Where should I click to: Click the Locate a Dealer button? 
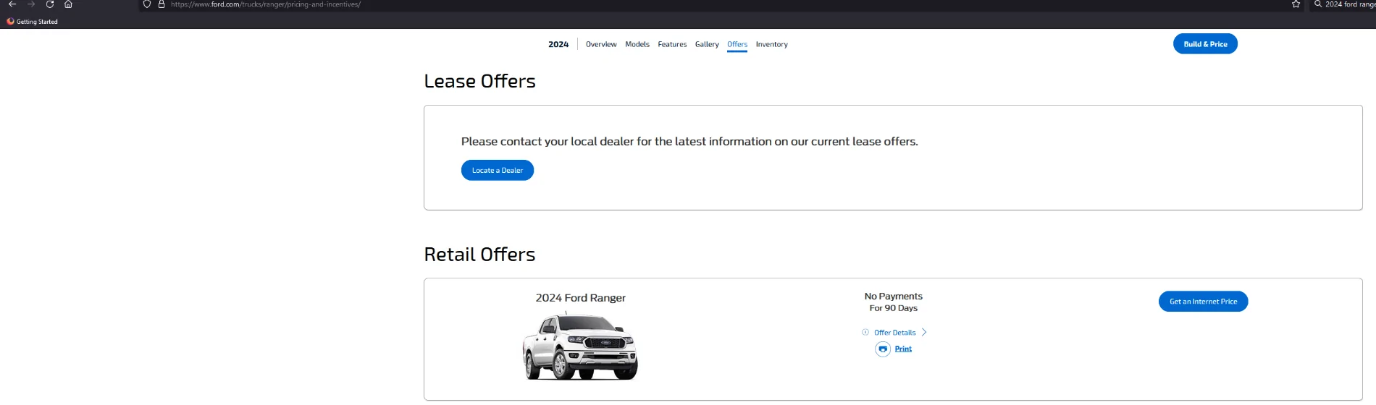(498, 170)
